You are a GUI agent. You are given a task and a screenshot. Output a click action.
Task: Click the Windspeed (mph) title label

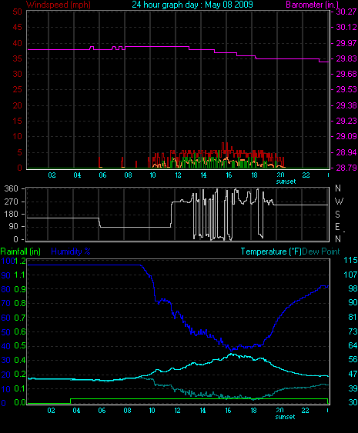tap(59, 5)
